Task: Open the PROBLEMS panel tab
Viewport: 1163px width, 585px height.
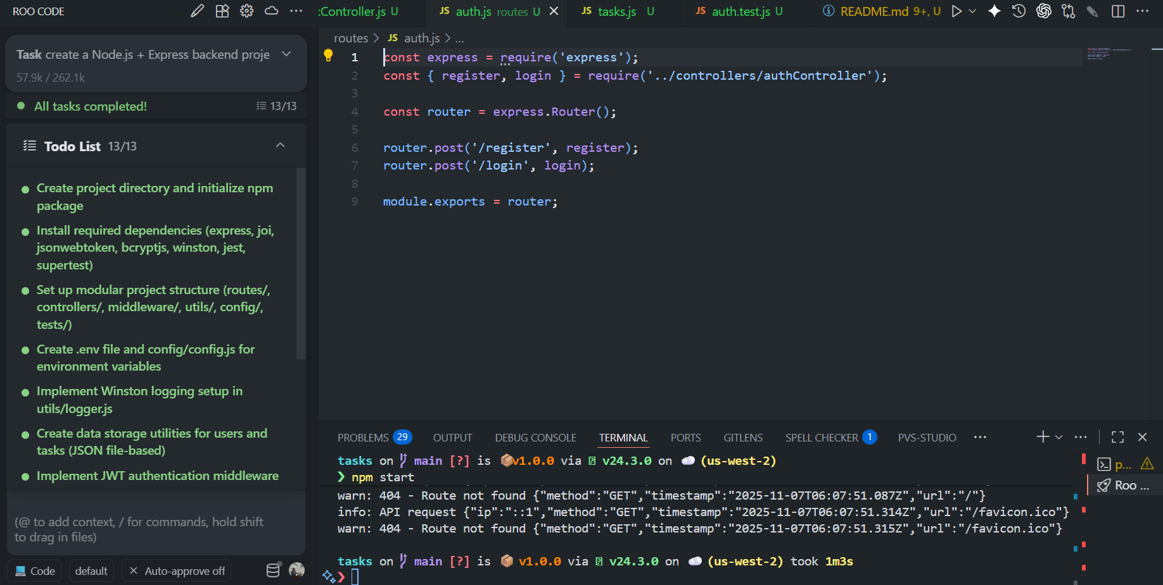Action: (x=362, y=437)
